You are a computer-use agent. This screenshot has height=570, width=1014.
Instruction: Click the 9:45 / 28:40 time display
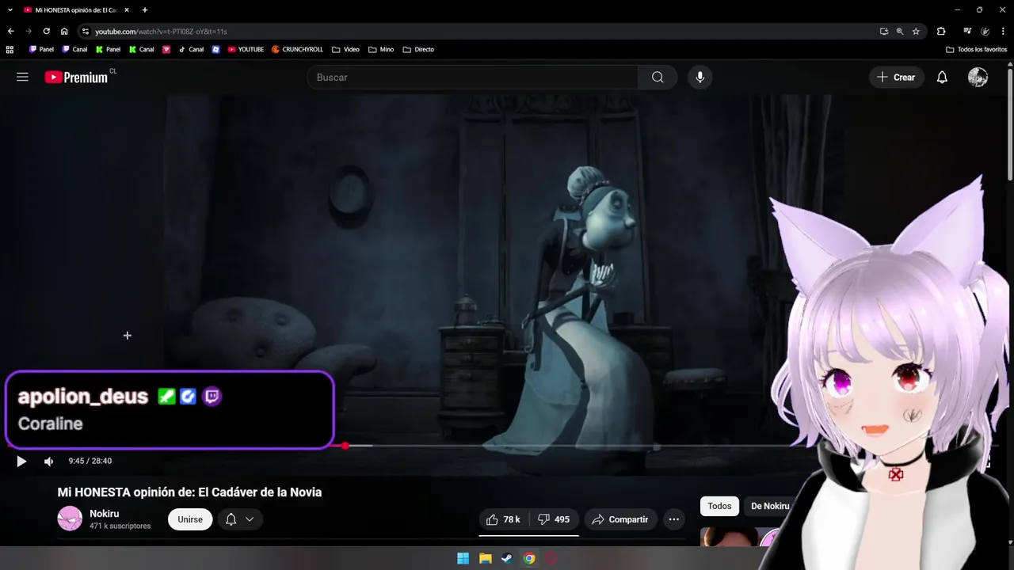pos(90,461)
